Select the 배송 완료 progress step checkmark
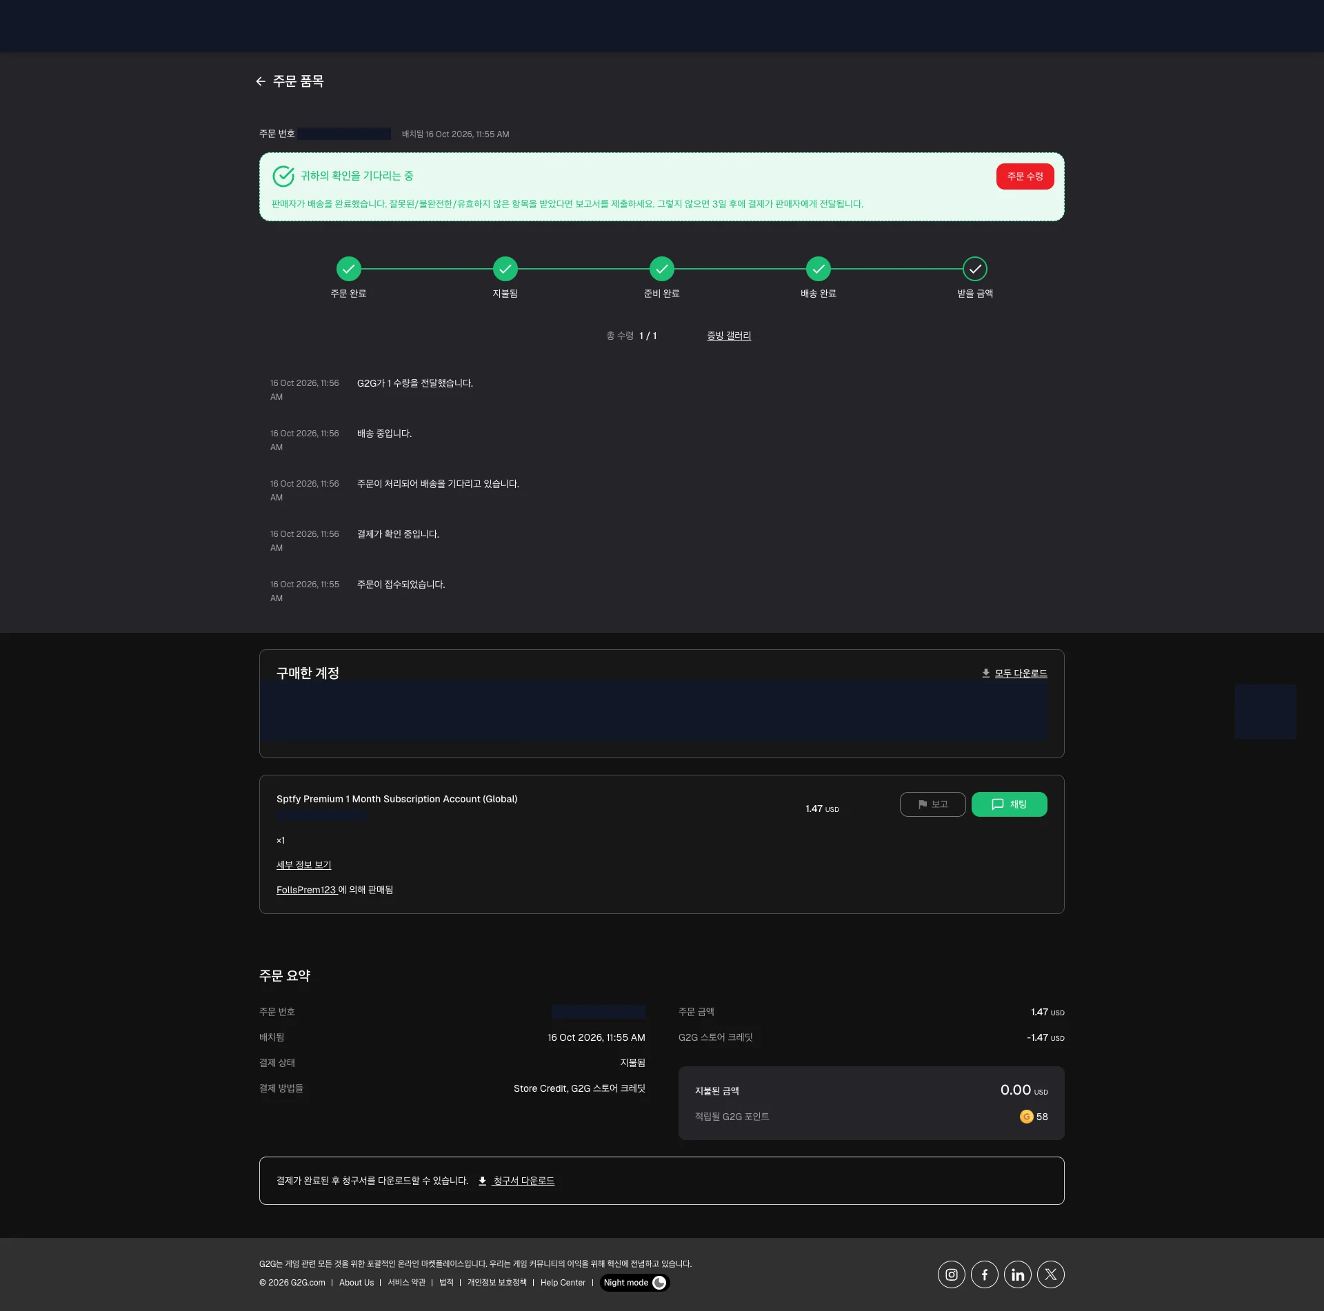 coord(819,269)
